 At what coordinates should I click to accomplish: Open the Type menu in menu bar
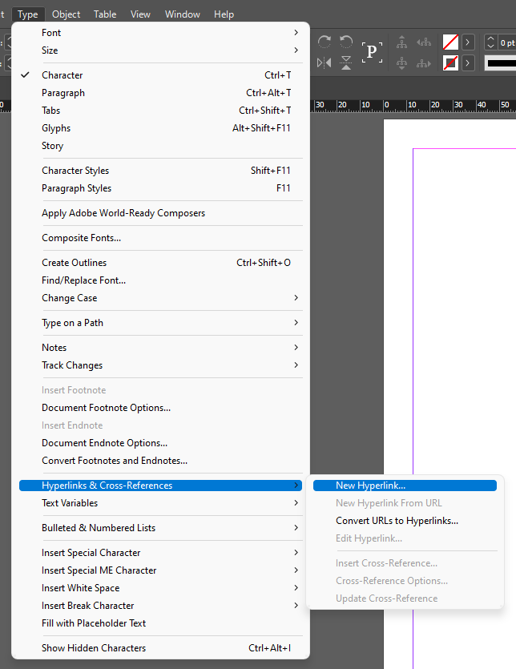click(28, 14)
